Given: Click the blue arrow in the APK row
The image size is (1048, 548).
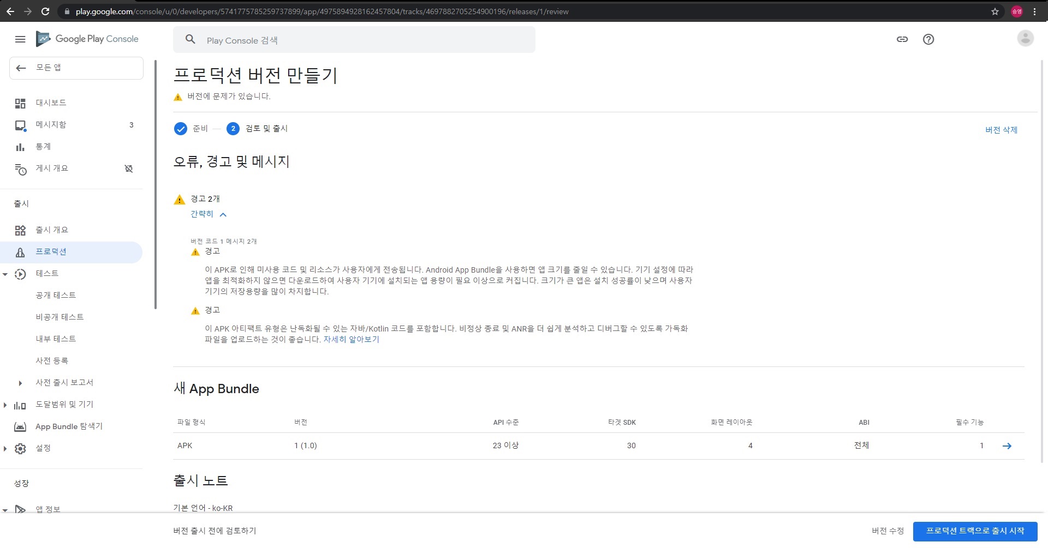Looking at the screenshot, I should (1007, 446).
